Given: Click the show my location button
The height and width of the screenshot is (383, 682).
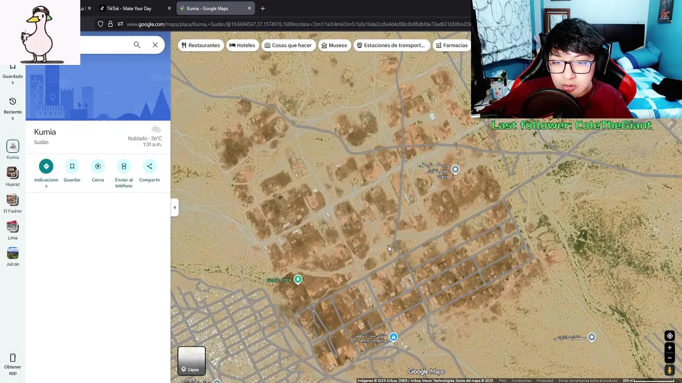Looking at the screenshot, I should [x=670, y=336].
